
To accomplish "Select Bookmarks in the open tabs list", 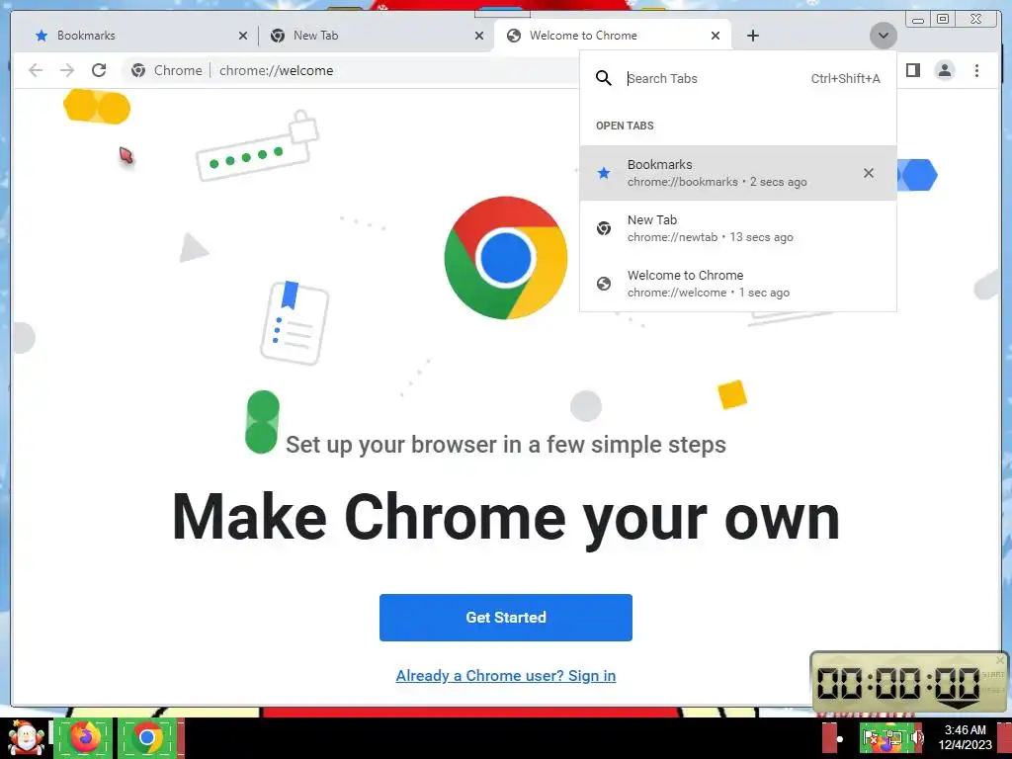I will (x=737, y=173).
